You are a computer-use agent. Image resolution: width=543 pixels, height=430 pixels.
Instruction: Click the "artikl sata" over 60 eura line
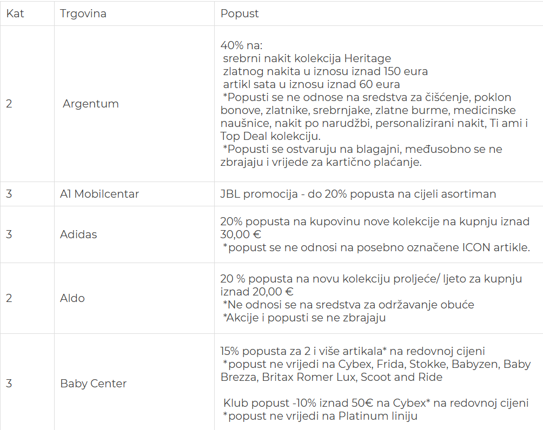click(311, 84)
